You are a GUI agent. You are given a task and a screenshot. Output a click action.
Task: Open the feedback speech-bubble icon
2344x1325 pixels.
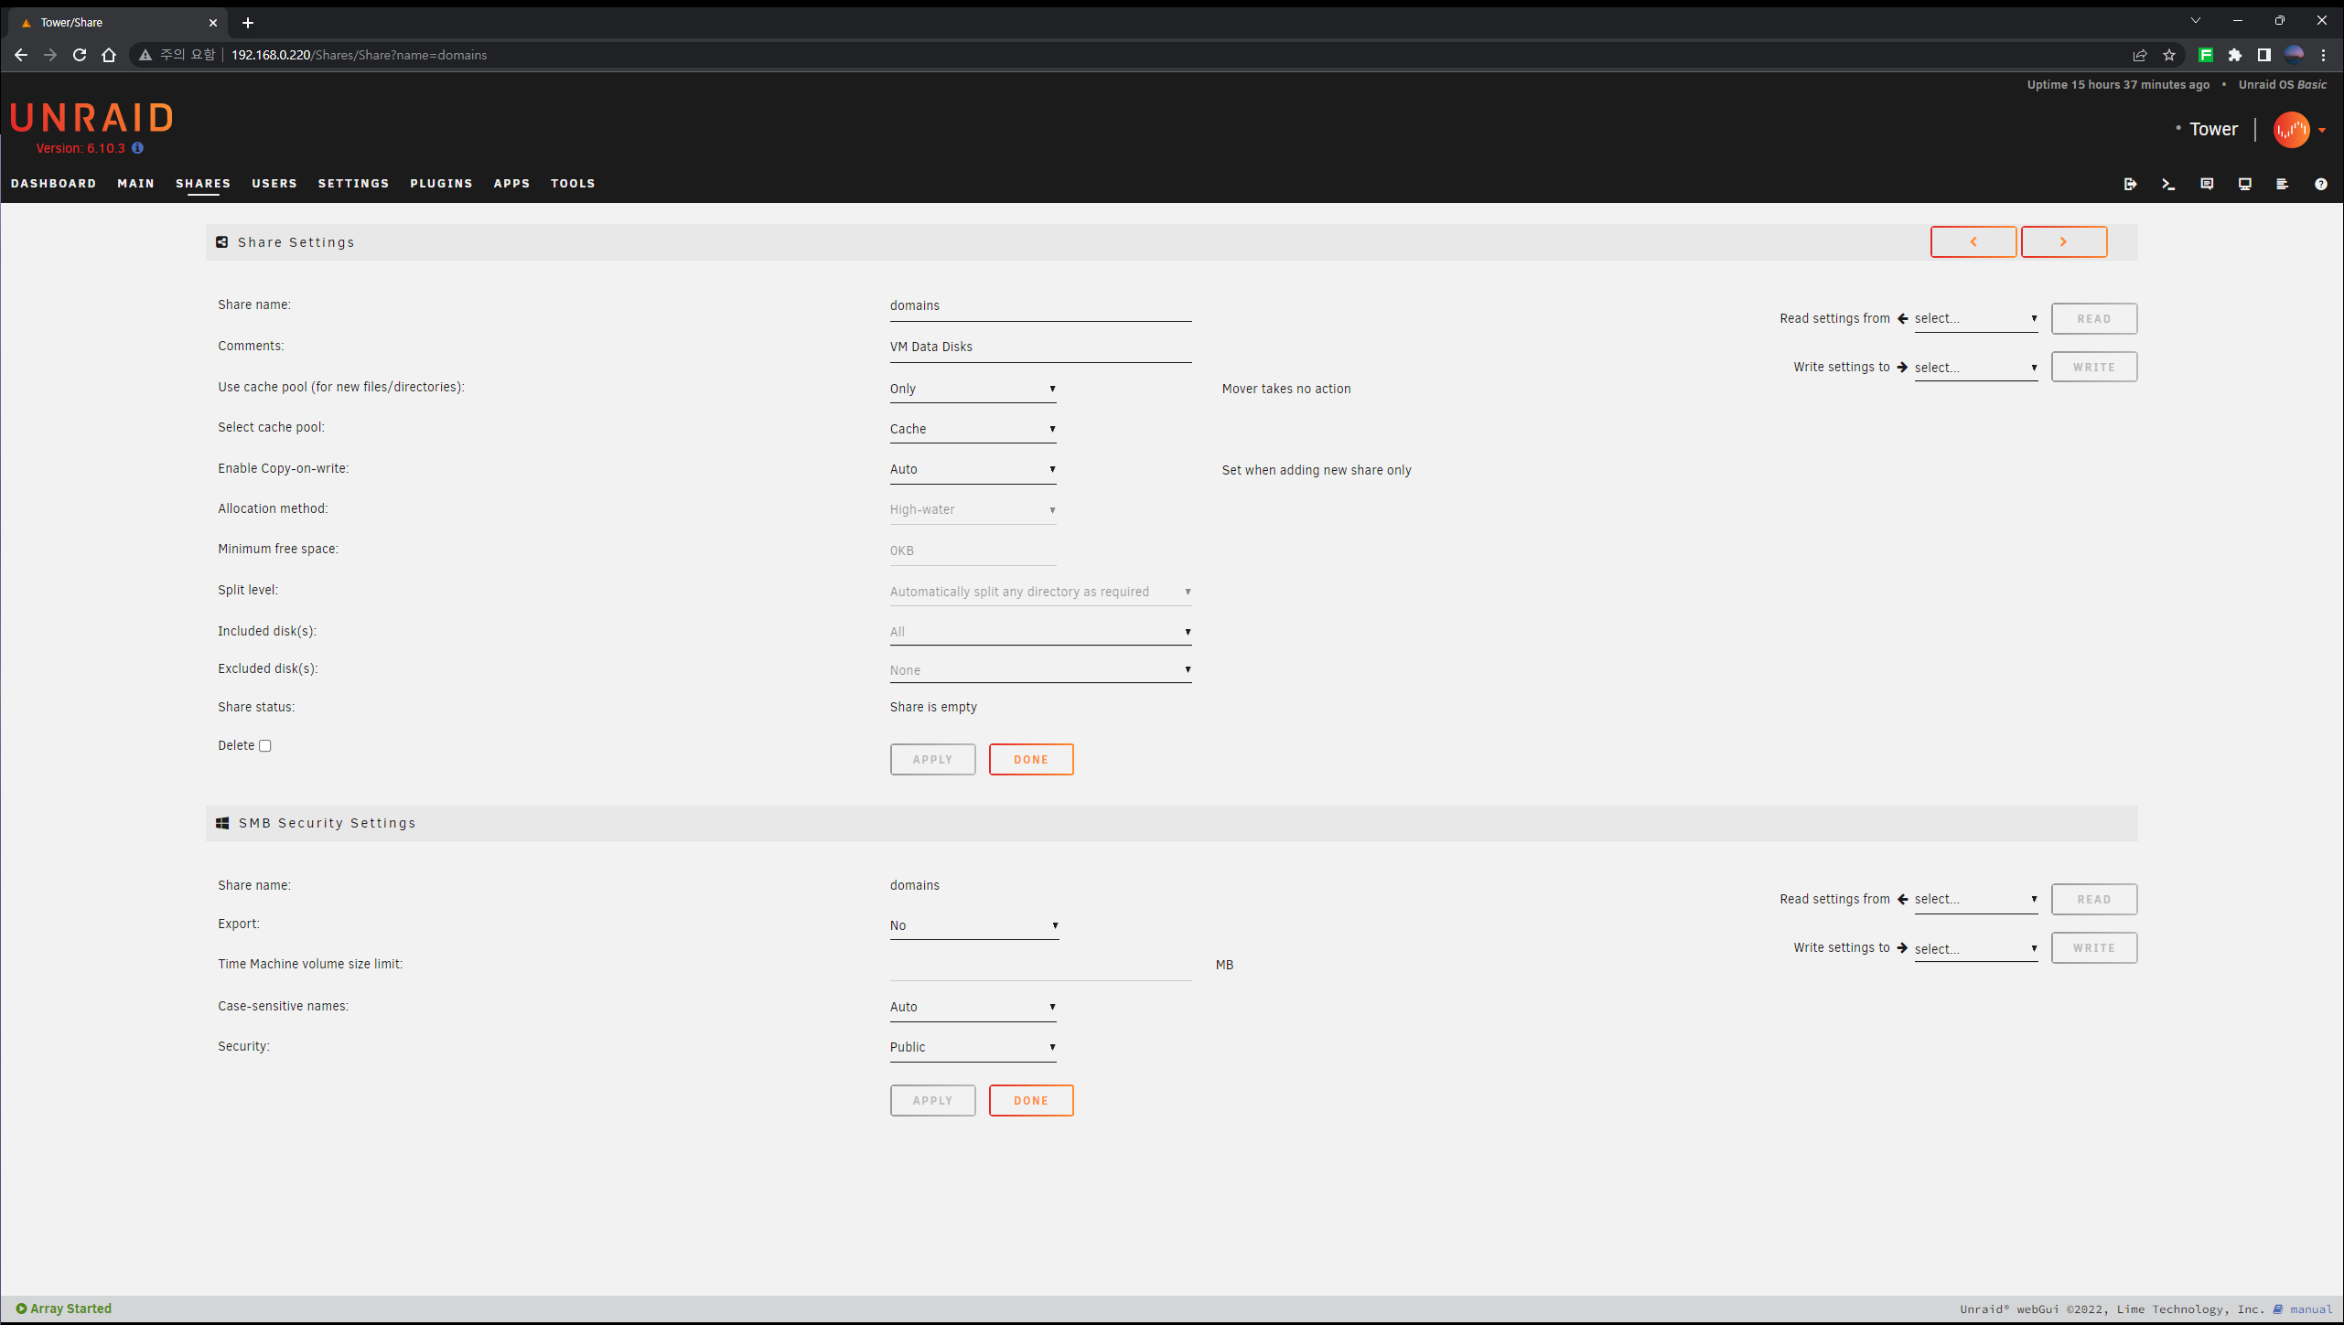(x=2207, y=184)
